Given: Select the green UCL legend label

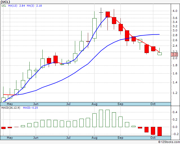Looking at the screenshot, I should [x=4, y=6].
